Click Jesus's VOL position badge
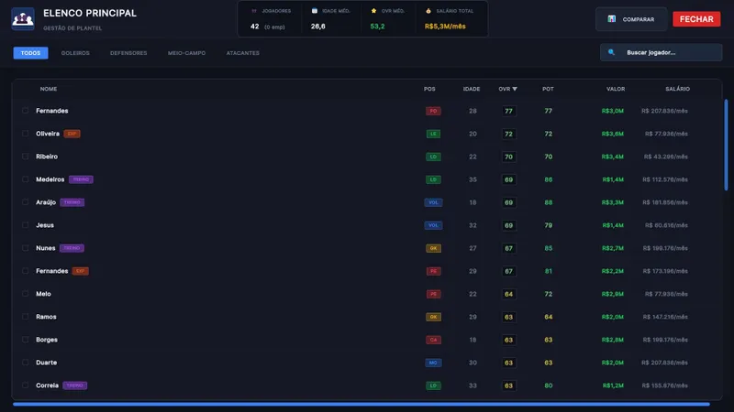734x412 pixels. click(x=433, y=225)
